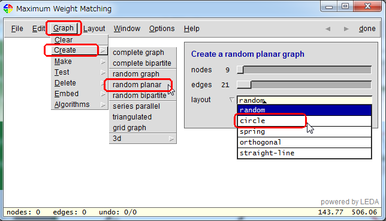The height and width of the screenshot is (221, 386).
Task: Select straight-line layout option
Action: 304,153
